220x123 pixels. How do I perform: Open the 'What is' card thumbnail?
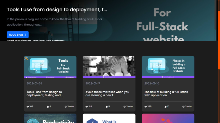pos(109,118)
